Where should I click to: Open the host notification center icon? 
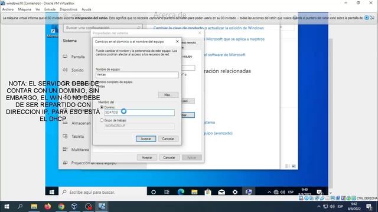point(369,207)
